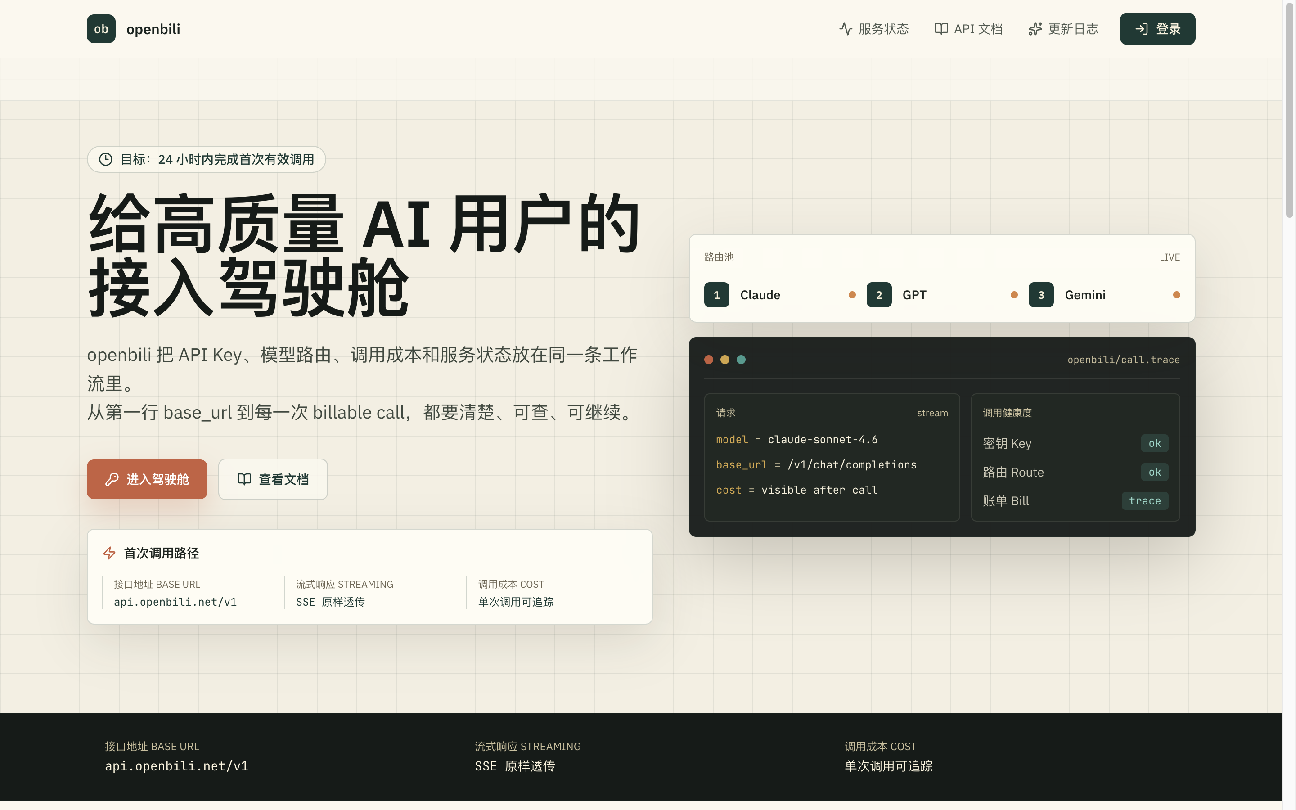Click the ok badge for 路由 Route

pyautogui.click(x=1155, y=472)
